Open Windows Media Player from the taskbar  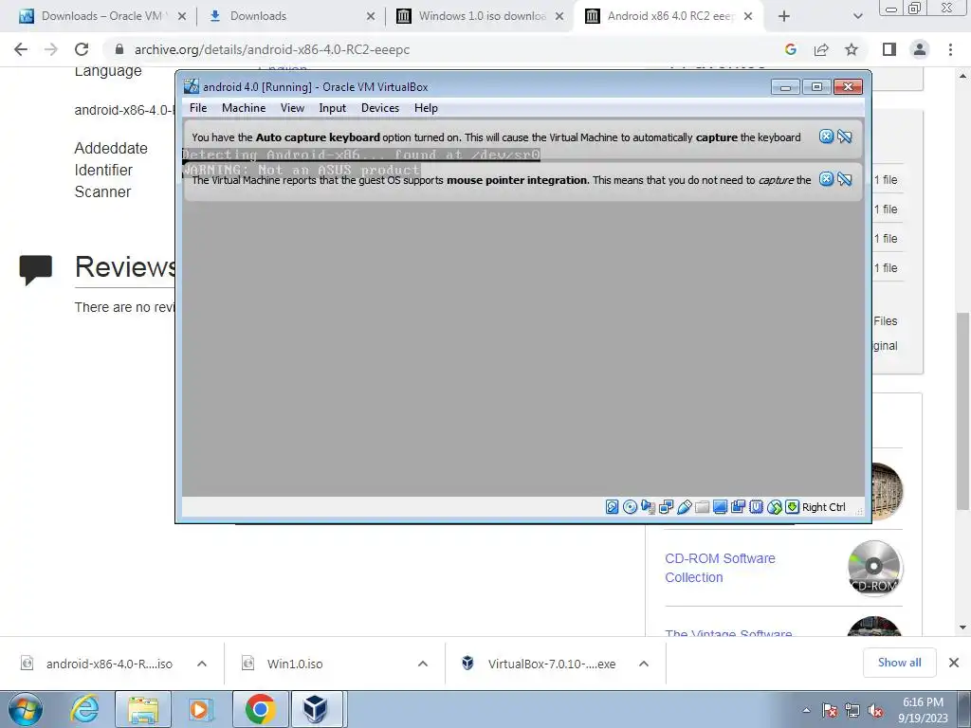click(201, 709)
